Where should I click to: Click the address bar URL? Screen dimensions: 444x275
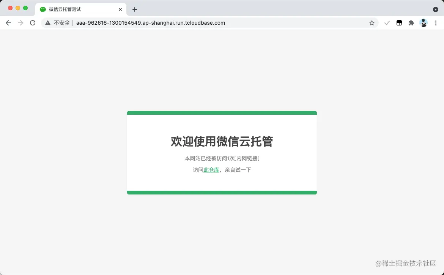point(151,23)
